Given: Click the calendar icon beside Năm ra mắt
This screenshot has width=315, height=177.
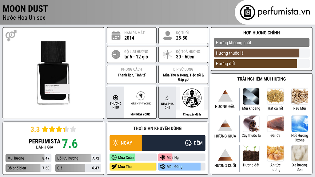Looking at the screenshot, I should pyautogui.click(x=116, y=36).
